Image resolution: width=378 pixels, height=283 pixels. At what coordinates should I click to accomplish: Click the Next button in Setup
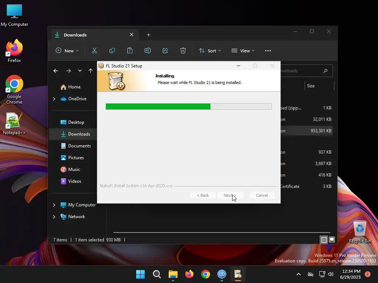click(230, 195)
